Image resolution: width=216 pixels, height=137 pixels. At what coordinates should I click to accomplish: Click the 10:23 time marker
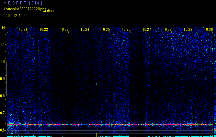tap(64, 29)
